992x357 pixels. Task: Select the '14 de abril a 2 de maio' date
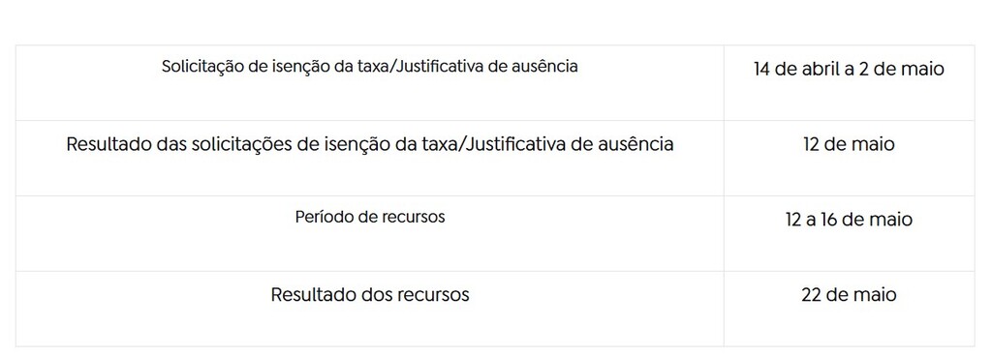click(x=849, y=69)
